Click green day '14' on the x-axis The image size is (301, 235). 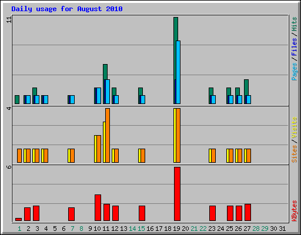[x=132, y=229]
